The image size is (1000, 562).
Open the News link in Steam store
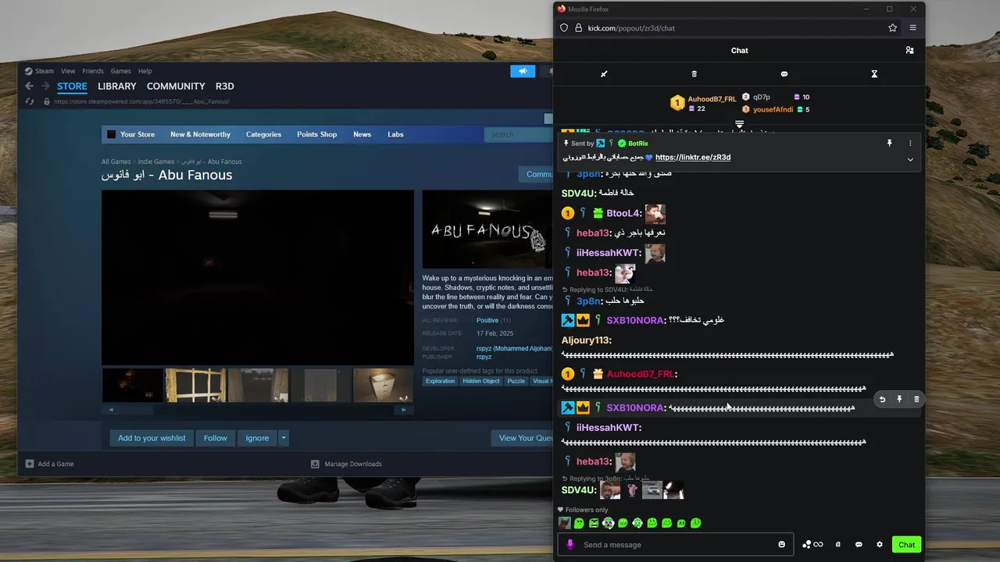tap(362, 134)
